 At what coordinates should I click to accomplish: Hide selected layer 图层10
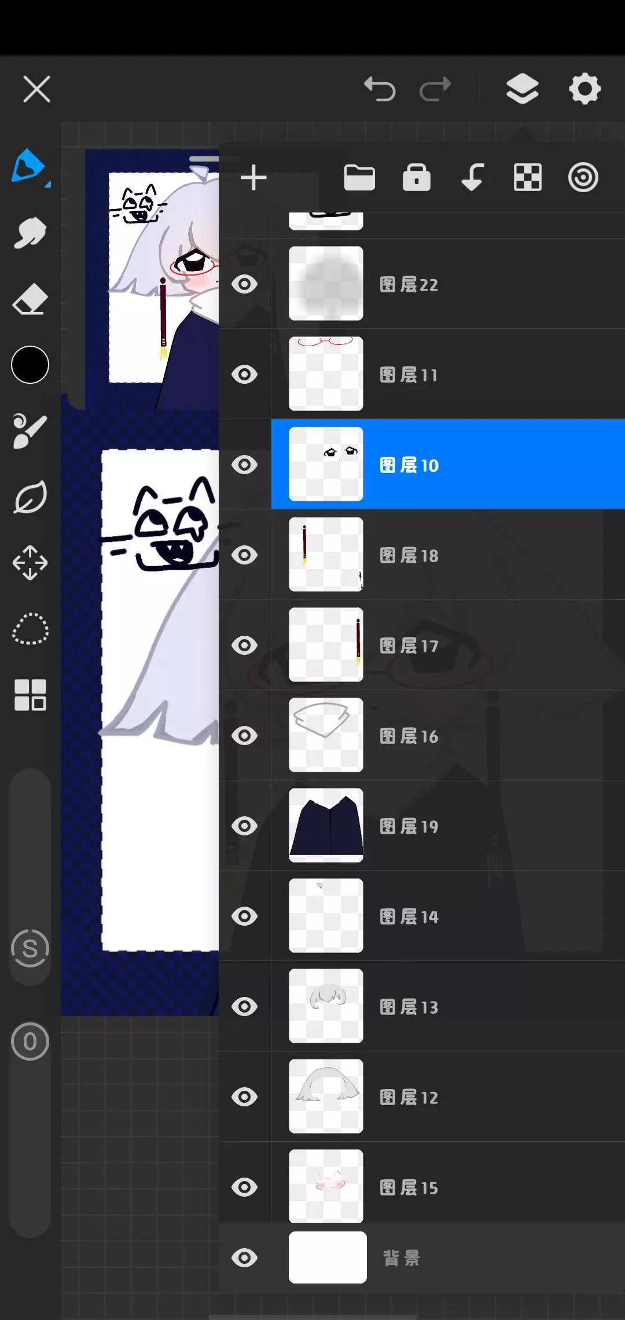[245, 465]
